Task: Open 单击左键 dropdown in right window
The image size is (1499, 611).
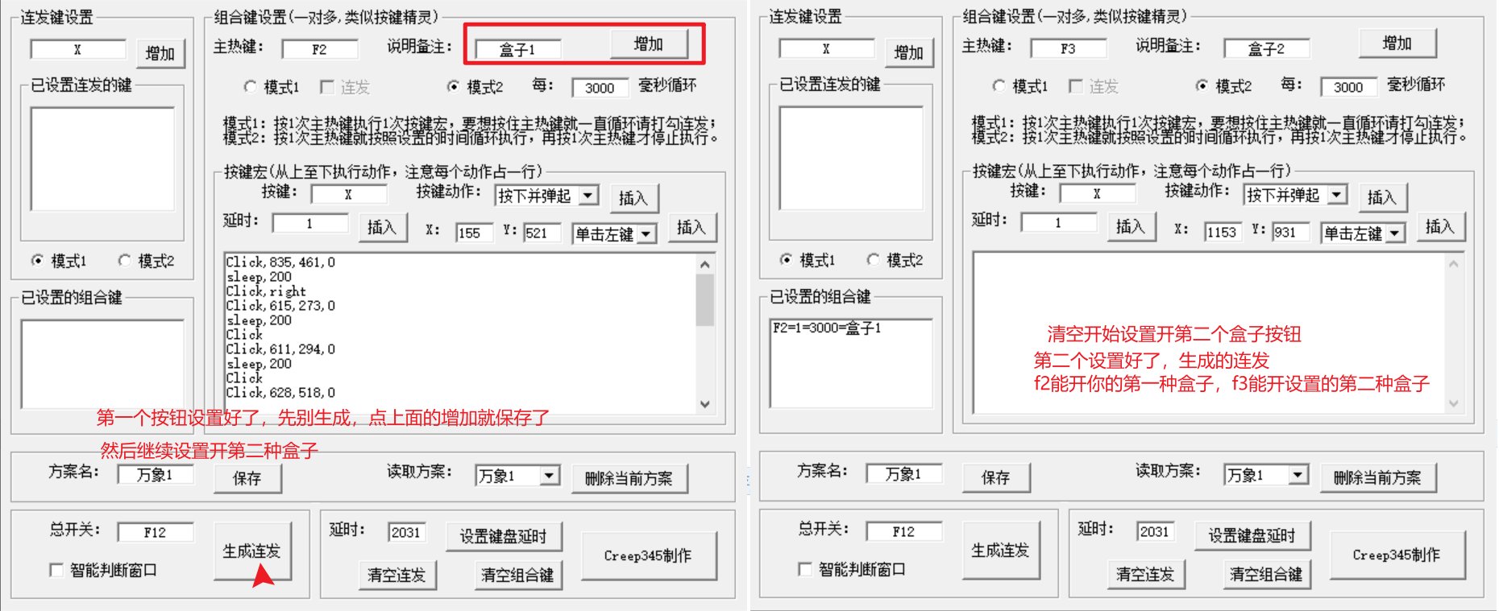Action: tap(1395, 233)
